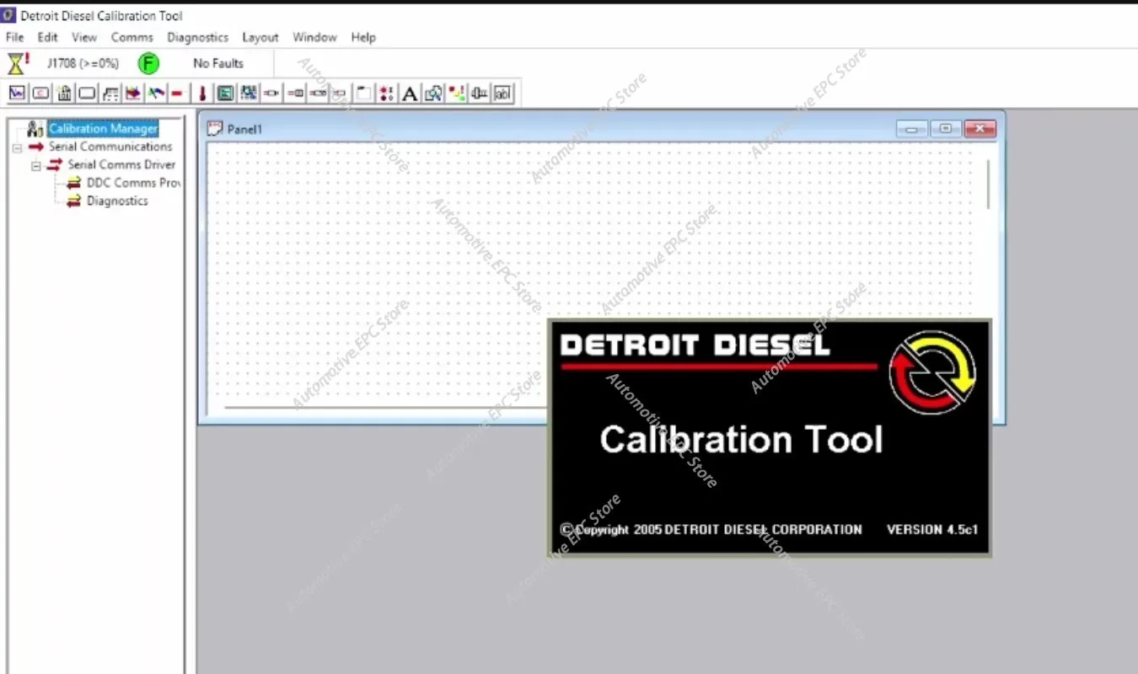Screen dimensions: 1138x674
Task: Open the Window menu
Action: click(x=314, y=37)
